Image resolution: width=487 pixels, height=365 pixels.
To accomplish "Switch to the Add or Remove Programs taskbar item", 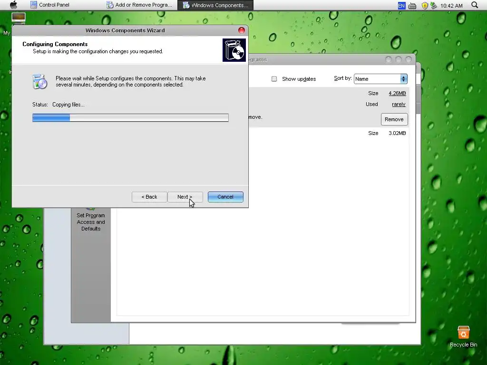I will pyautogui.click(x=139, y=5).
